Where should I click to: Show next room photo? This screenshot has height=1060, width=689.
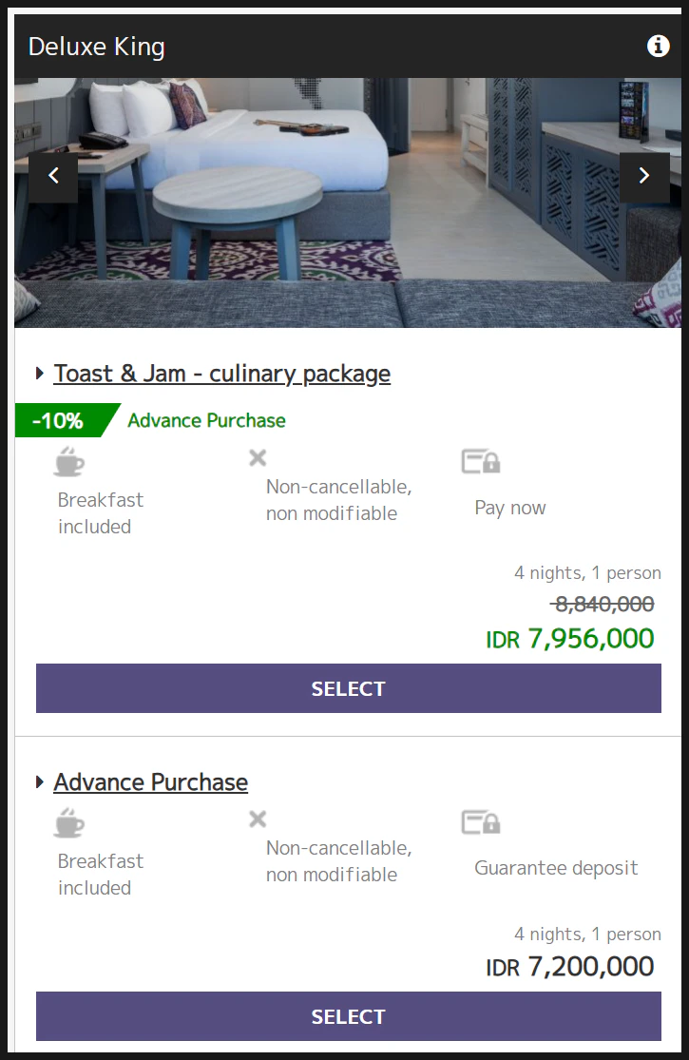pyautogui.click(x=643, y=176)
